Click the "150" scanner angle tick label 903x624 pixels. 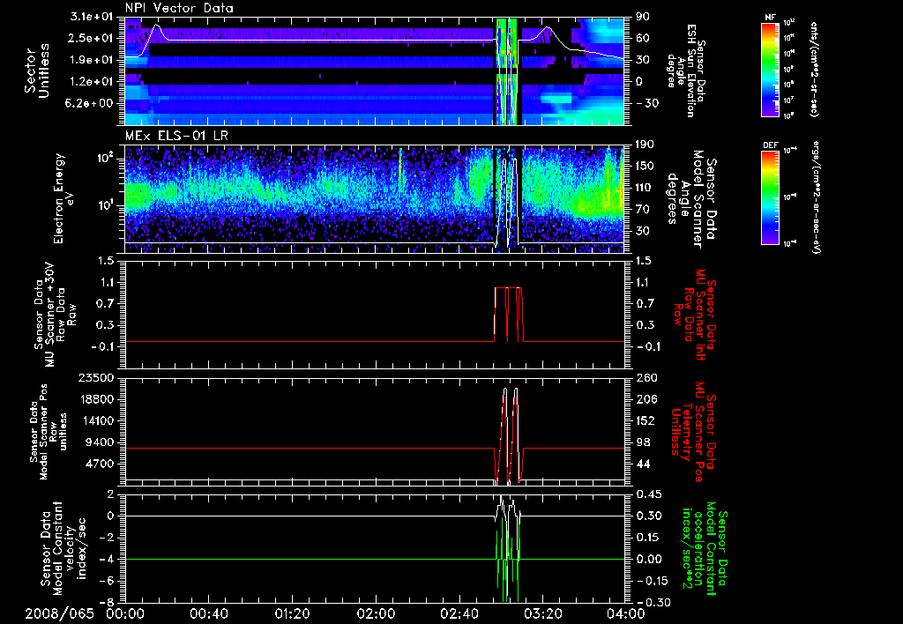click(x=645, y=166)
